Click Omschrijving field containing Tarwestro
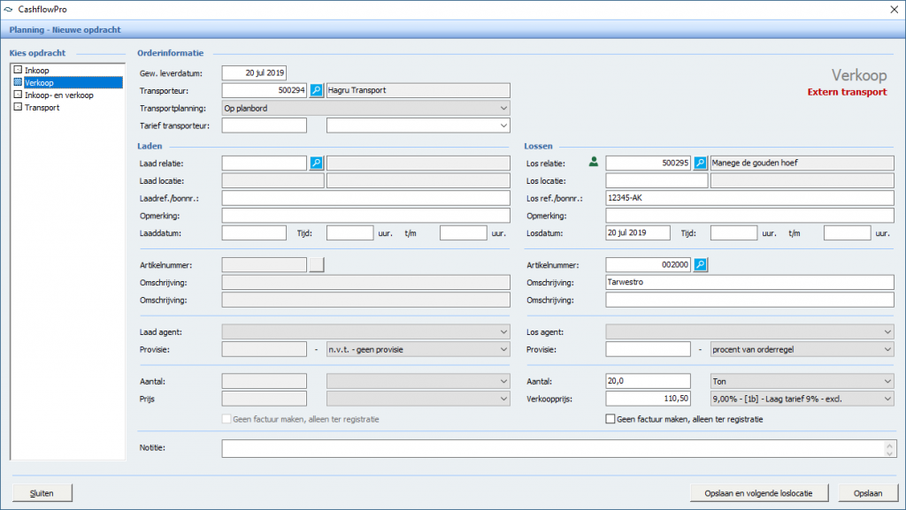 click(x=749, y=282)
